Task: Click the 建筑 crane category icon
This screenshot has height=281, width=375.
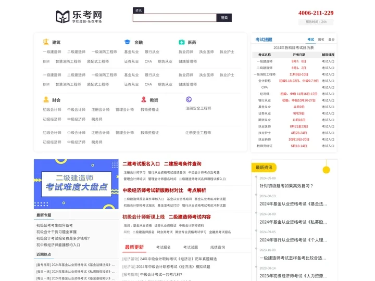Action: [x=46, y=42]
